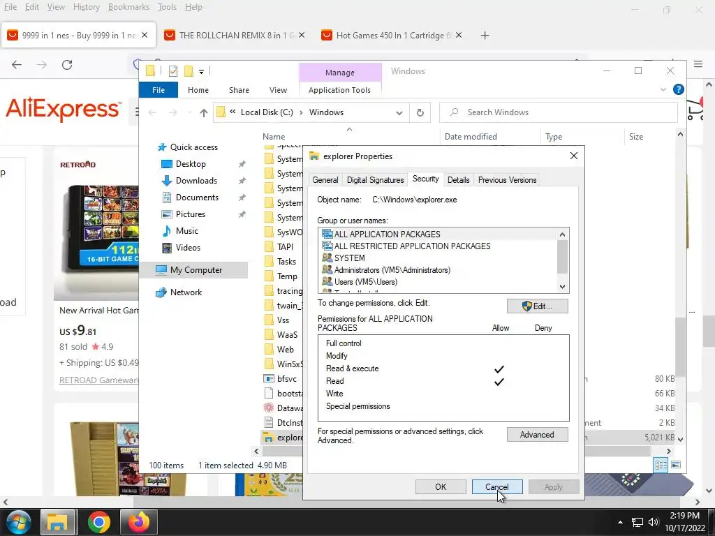Click the File Explorer taskbar icon
Image resolution: width=715 pixels, height=536 pixels.
[57, 522]
